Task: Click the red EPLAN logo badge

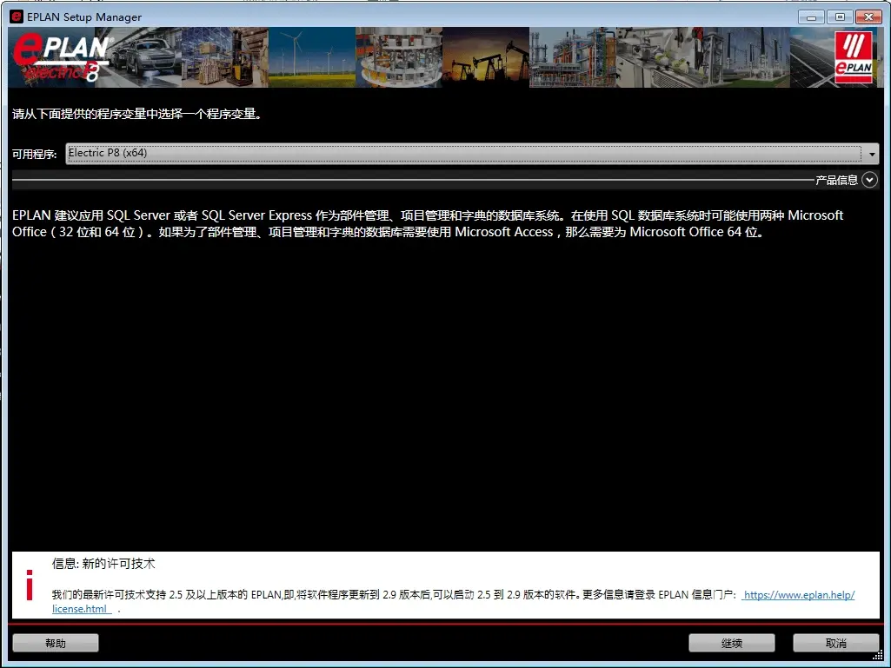Action: click(x=854, y=57)
